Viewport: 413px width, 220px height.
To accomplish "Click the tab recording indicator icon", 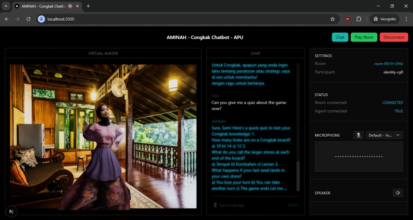I will (70, 6).
